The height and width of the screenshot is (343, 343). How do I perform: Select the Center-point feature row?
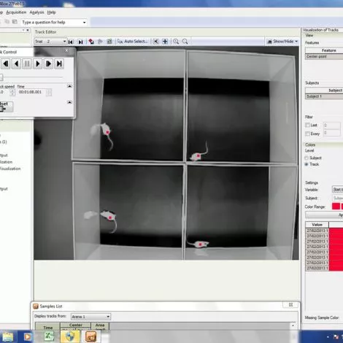coord(324,56)
